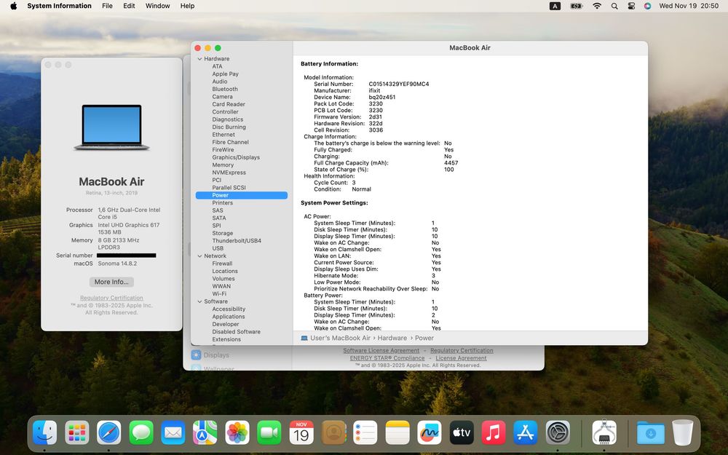The image size is (728, 455).
Task: Open the Photos app icon
Action: click(237, 432)
